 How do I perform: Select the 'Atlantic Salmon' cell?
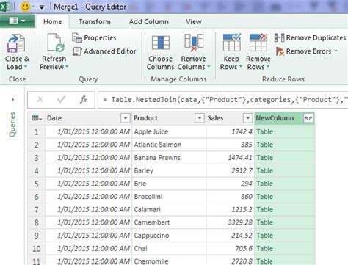[x=169, y=145]
